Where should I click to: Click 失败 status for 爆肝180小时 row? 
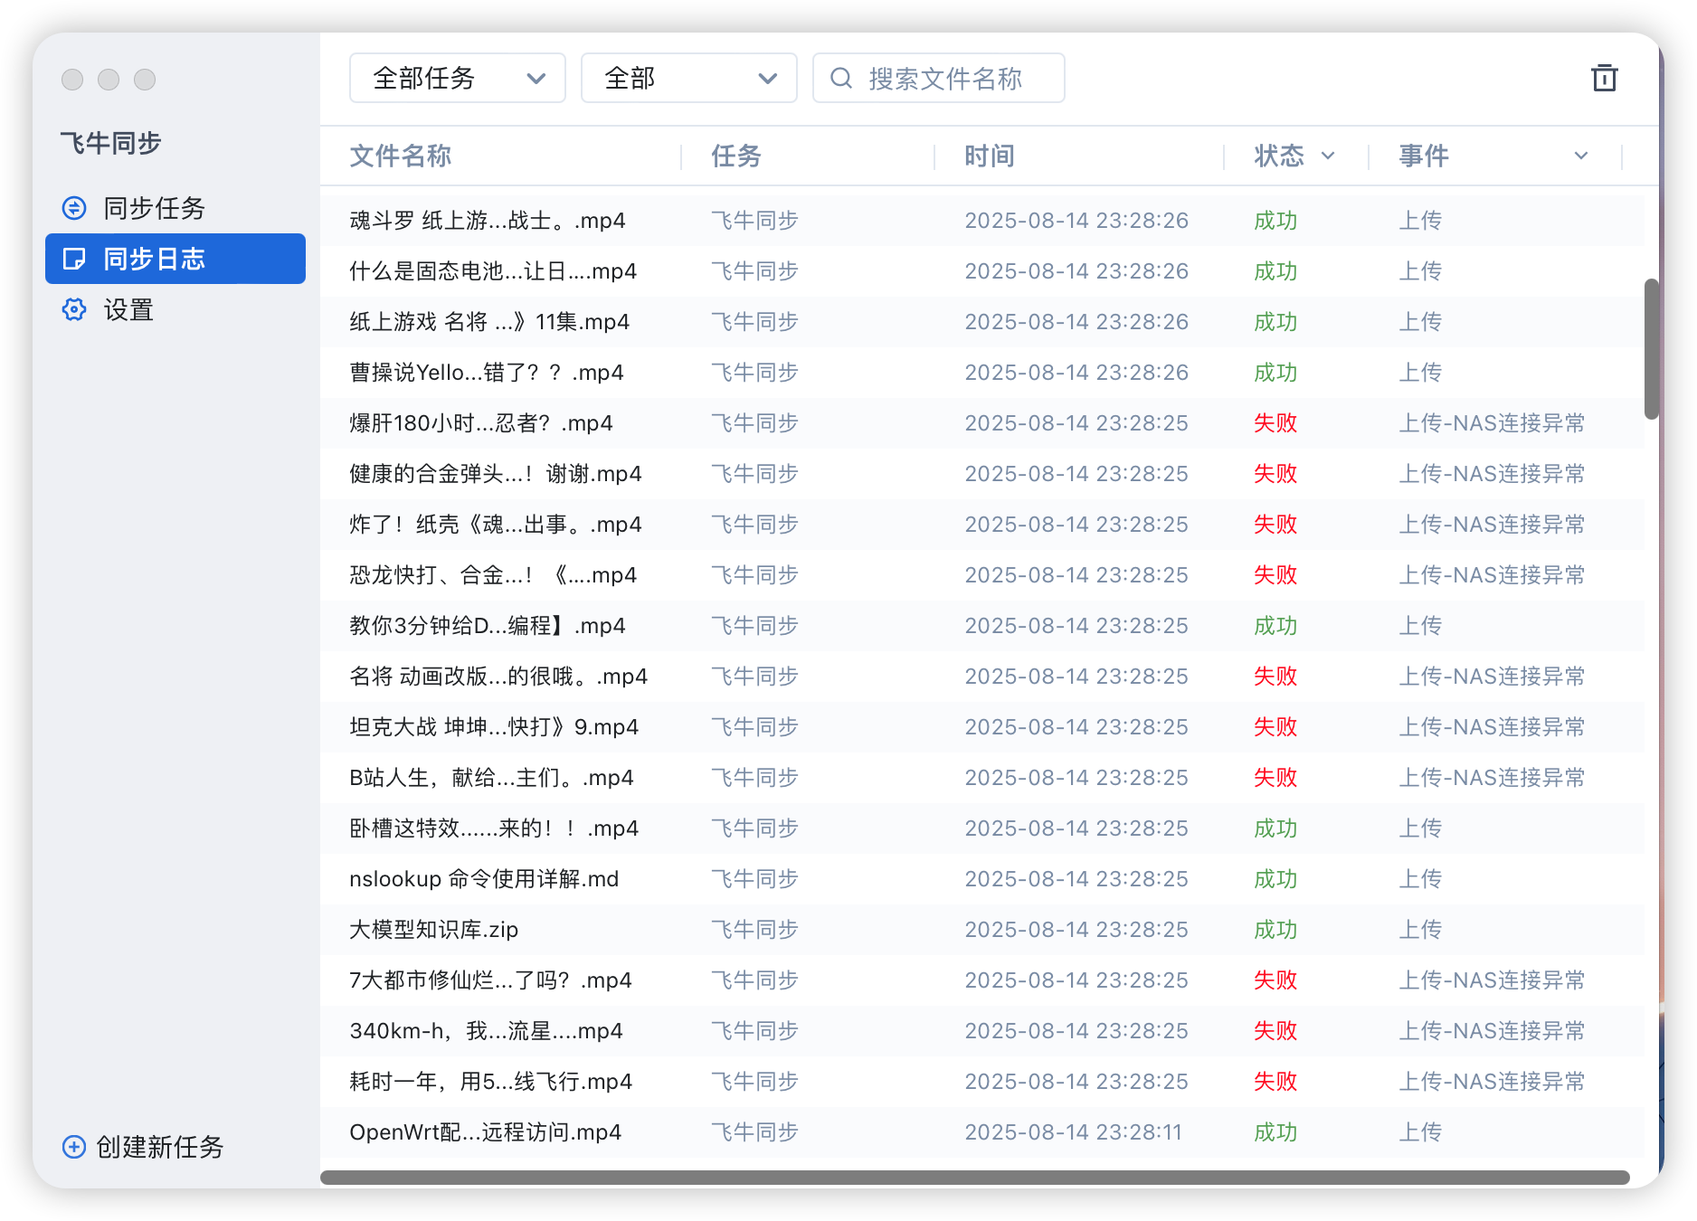point(1275,423)
